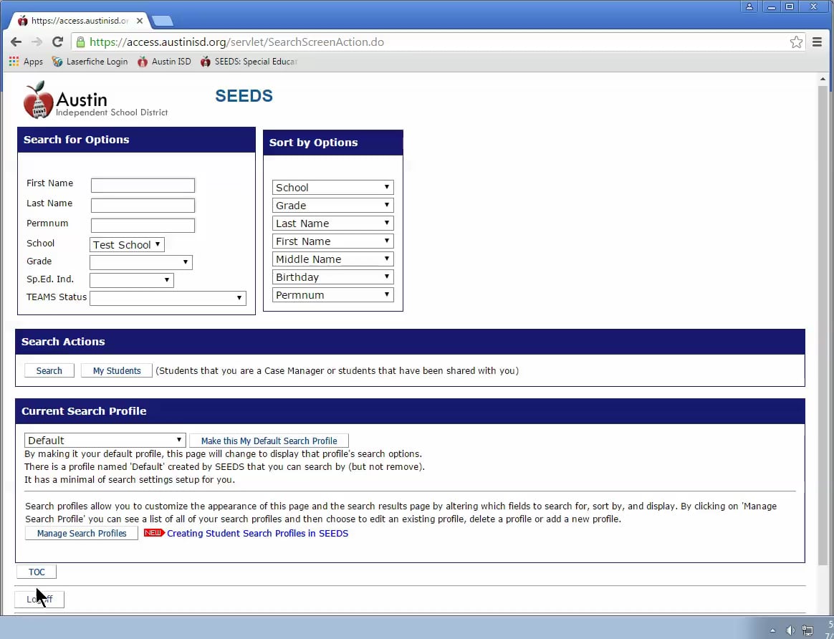Reload the page with the refresh icon
The width and height of the screenshot is (834, 639).
click(57, 42)
